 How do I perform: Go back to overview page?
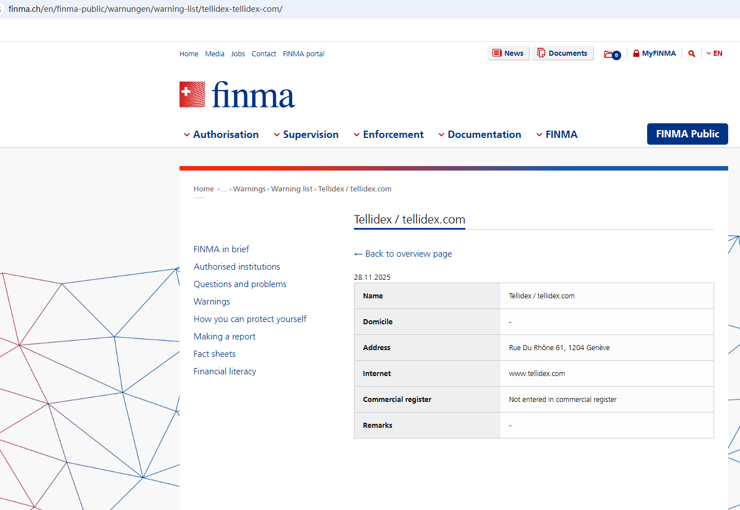pos(403,254)
